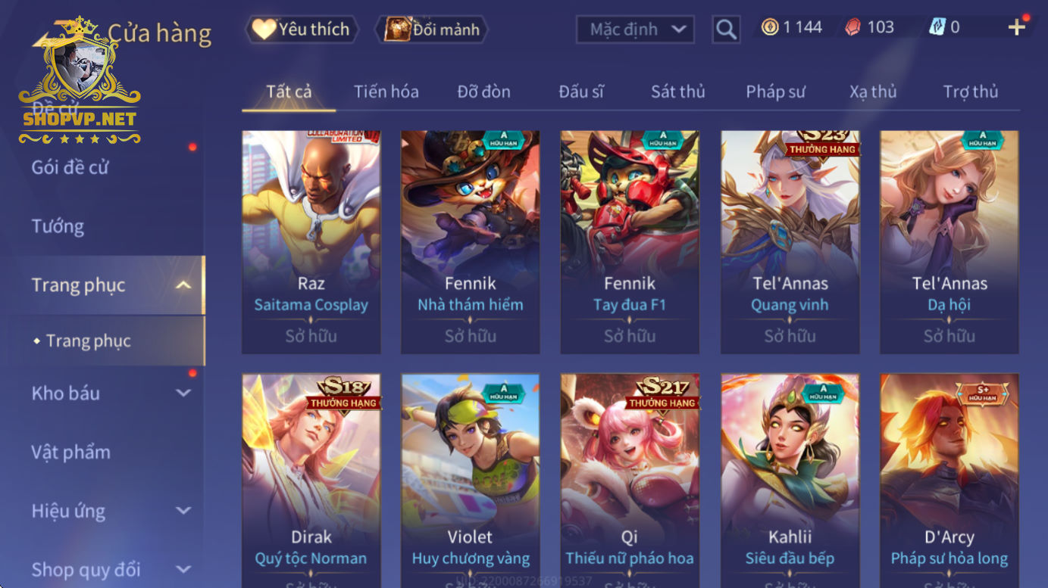Open the Mặc định sort dropdown
Image resolution: width=1048 pixels, height=588 pixels.
636,30
